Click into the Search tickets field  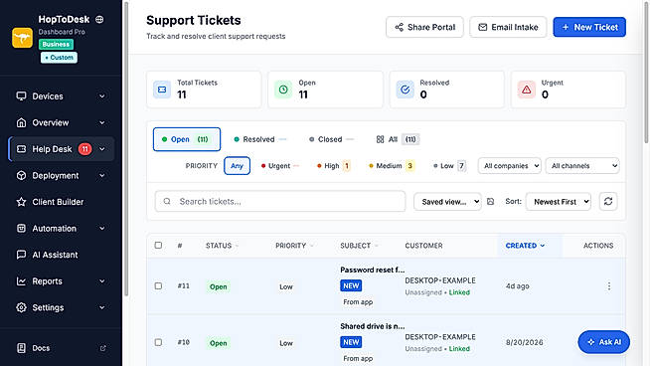tap(280, 202)
